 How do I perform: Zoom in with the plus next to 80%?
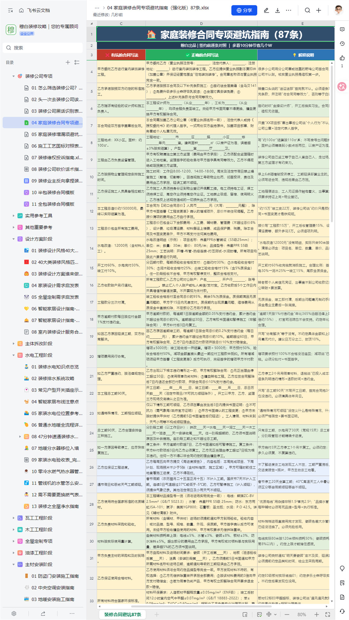317,614
